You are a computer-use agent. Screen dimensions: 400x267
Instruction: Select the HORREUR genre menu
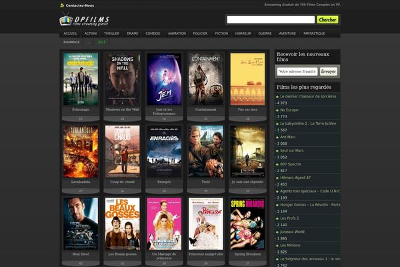(243, 33)
